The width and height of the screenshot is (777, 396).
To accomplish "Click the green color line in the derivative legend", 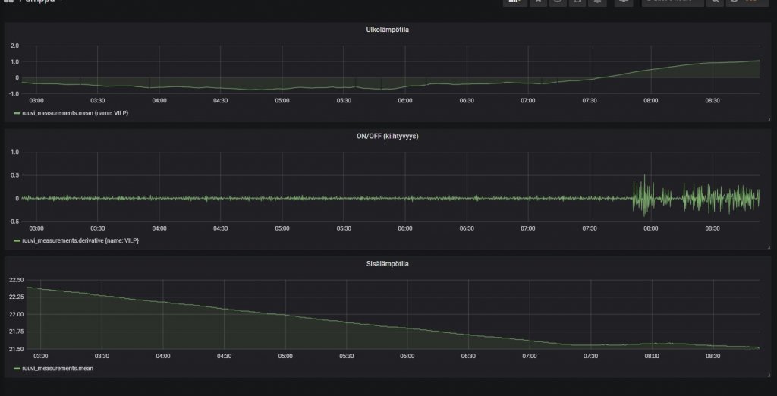I will point(18,240).
